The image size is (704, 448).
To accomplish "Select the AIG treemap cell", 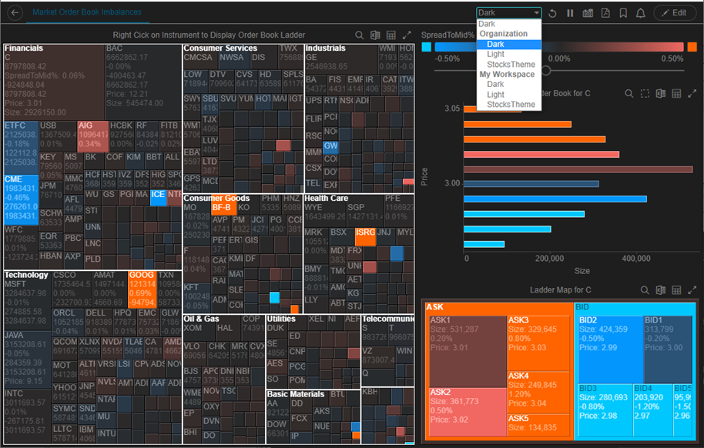I will tap(93, 136).
